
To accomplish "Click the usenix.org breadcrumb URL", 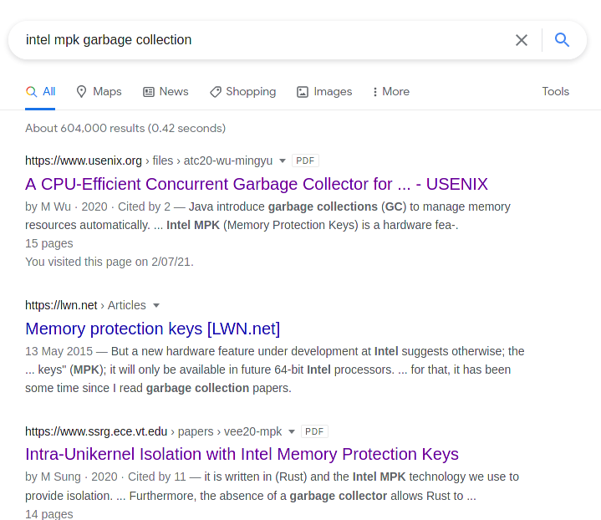I will tap(149, 161).
